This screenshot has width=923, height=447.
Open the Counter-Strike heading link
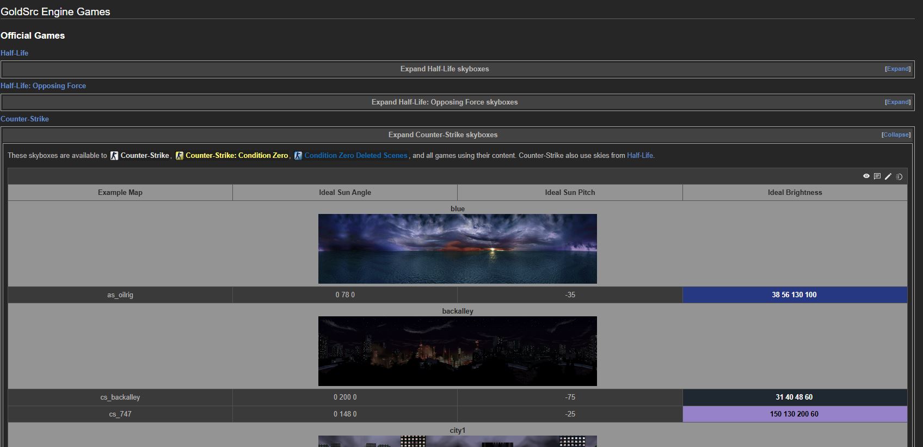click(24, 119)
